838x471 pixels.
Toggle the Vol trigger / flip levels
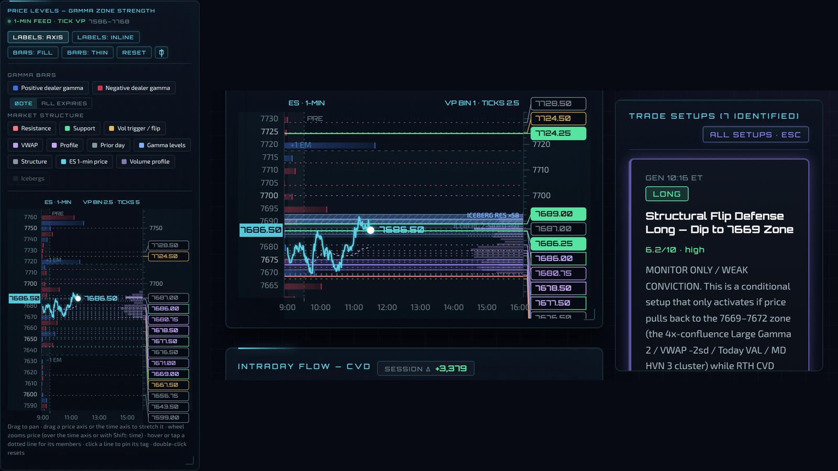[135, 128]
